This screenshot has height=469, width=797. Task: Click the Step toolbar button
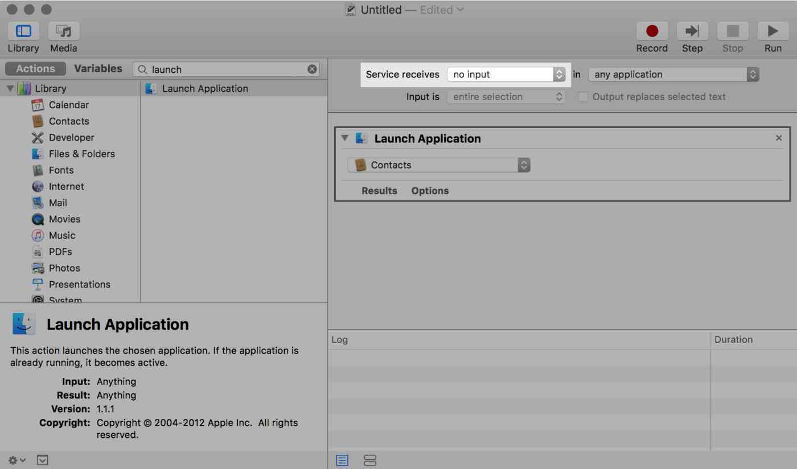click(692, 31)
